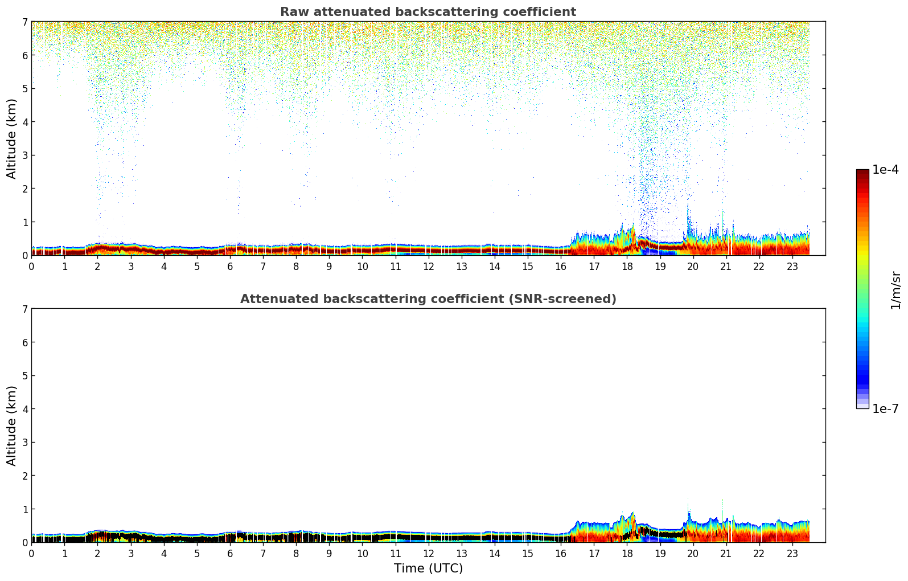Click the '1e-7' colorbar minimum label

(x=885, y=409)
